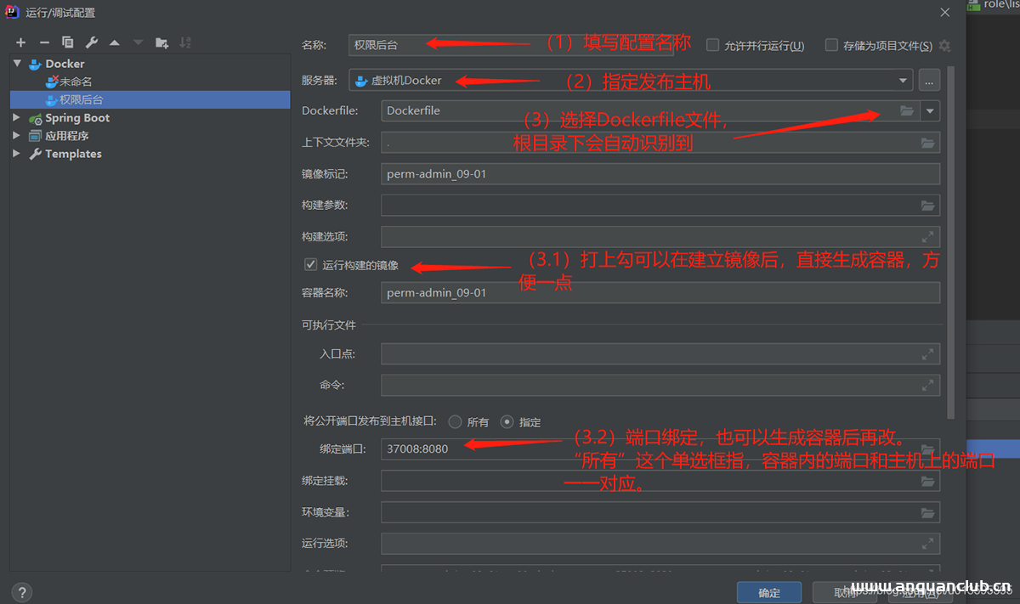Screen dimensions: 1020x604
Task: Remove the selected configuration
Action: click(44, 42)
